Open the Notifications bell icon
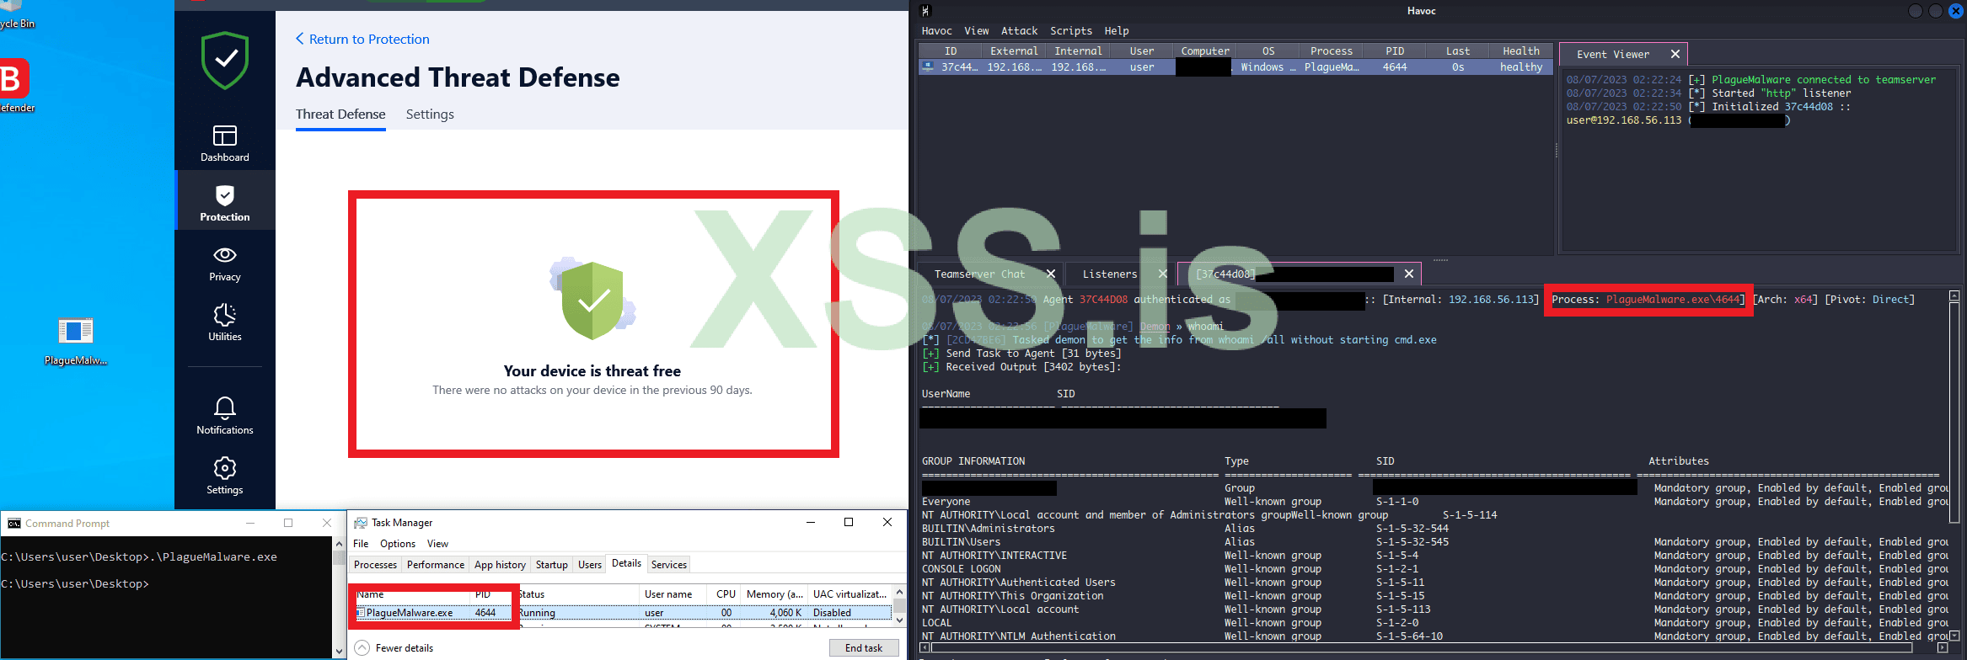 pos(225,407)
